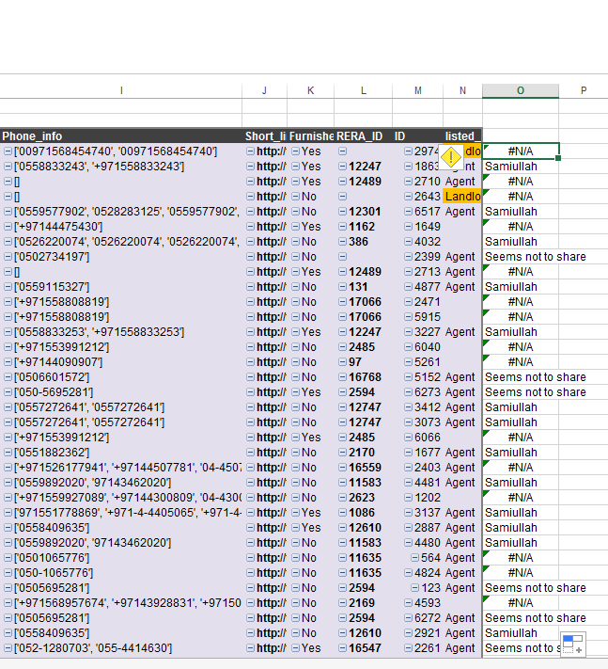This screenshot has width=608, height=669.
Task: Click the Furnished header cell
Action: 311,136
